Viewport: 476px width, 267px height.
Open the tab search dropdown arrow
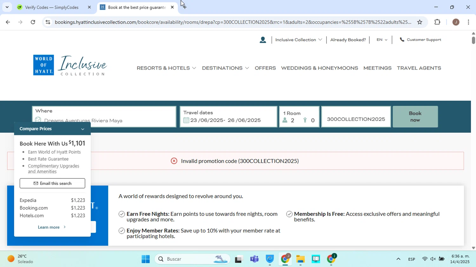click(7, 7)
